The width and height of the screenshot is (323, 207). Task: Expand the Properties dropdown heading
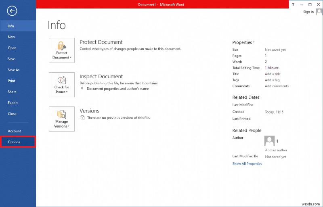(243, 42)
